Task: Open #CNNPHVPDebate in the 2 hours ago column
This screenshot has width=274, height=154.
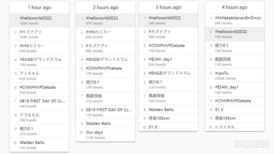Action: pos(104,68)
